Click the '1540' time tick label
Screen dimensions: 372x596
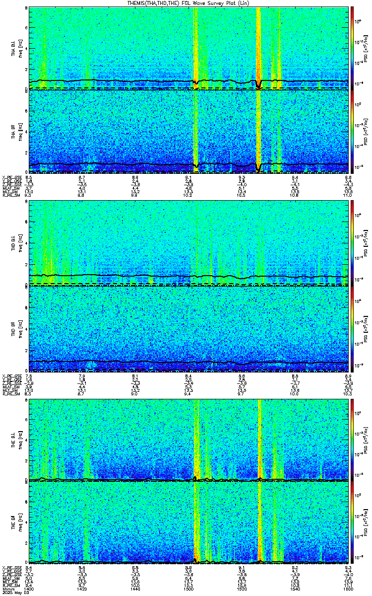pyautogui.click(x=295, y=589)
